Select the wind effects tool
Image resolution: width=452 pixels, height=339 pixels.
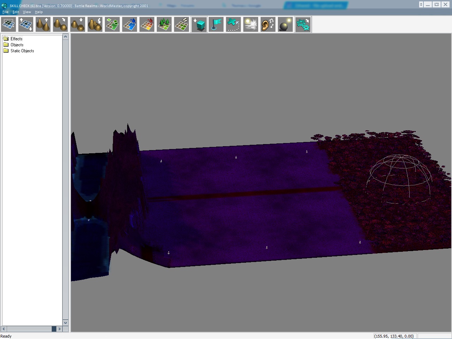(251, 25)
